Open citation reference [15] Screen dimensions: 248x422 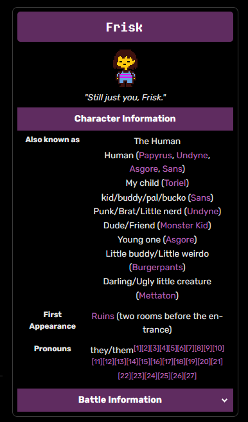[x=145, y=362]
